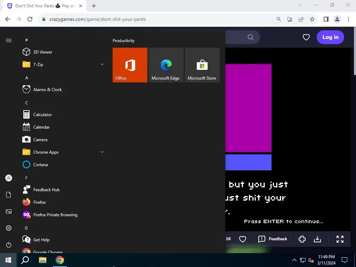Screen dimensions: 356x267
Task: Open the Alarms & Clock app
Action: point(63,89)
